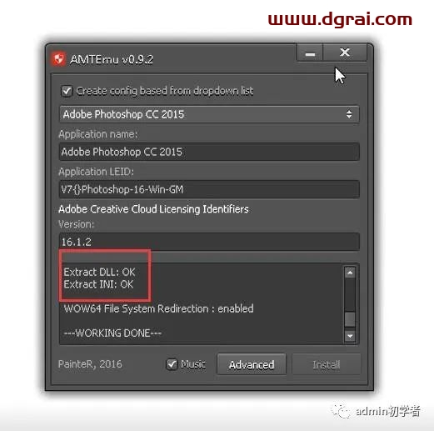Click the Extract DLL: OK log line
Screen dimensions: 434x431
click(x=99, y=272)
